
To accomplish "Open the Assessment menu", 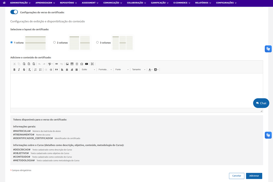I will [x=90, y=3].
